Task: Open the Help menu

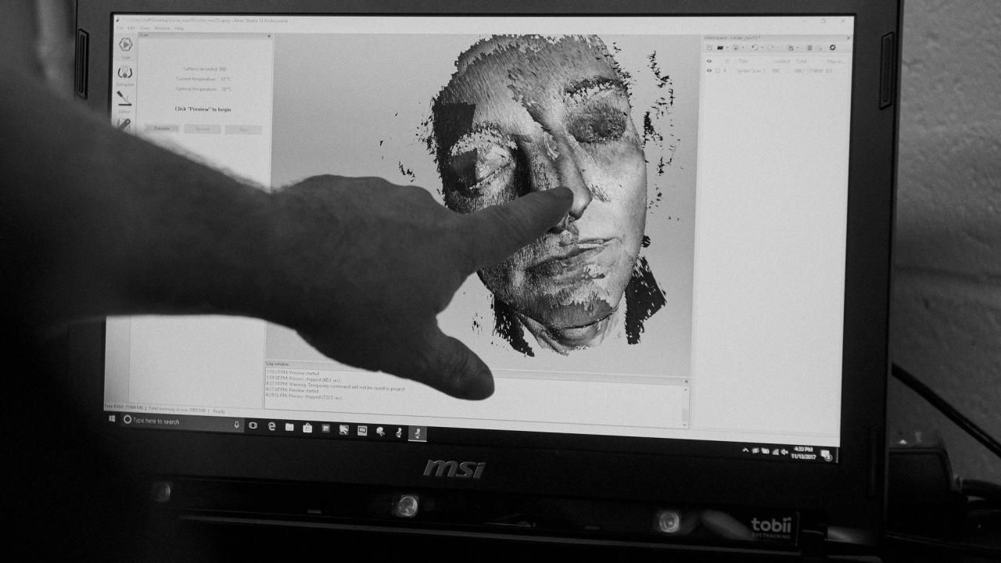Action: (x=179, y=28)
